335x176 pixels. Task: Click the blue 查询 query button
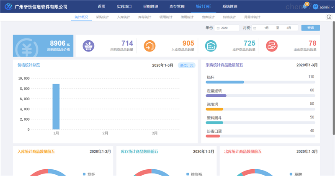tap(310, 28)
